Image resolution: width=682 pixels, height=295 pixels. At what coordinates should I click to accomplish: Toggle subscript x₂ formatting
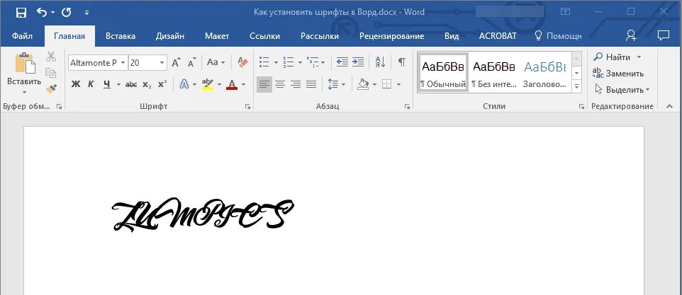pyautogui.click(x=147, y=84)
